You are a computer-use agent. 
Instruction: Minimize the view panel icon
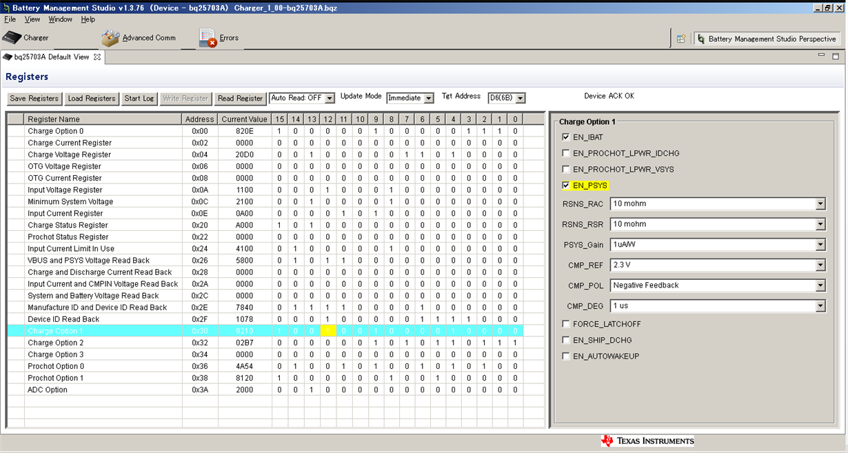pyautogui.click(x=822, y=56)
